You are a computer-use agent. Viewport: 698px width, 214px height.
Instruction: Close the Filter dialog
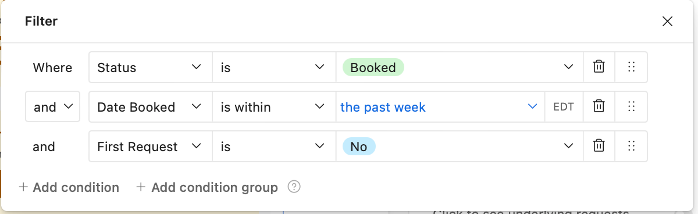point(667,22)
